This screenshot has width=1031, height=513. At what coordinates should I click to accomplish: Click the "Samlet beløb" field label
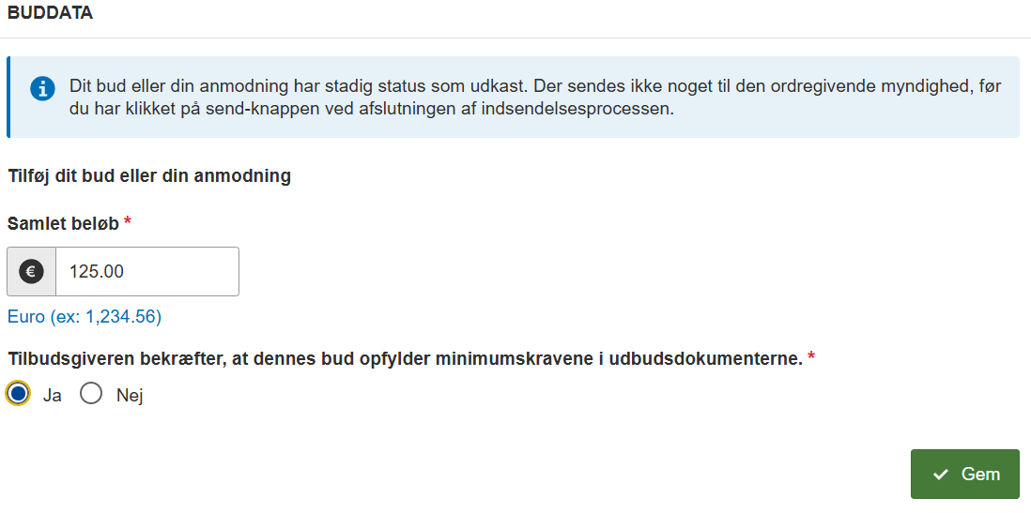tap(63, 224)
